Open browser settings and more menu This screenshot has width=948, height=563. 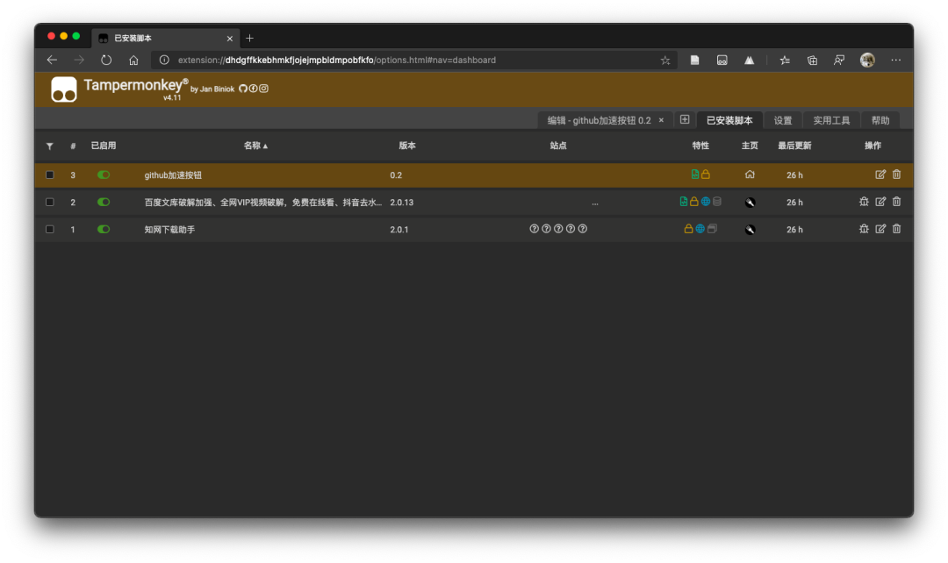896,60
